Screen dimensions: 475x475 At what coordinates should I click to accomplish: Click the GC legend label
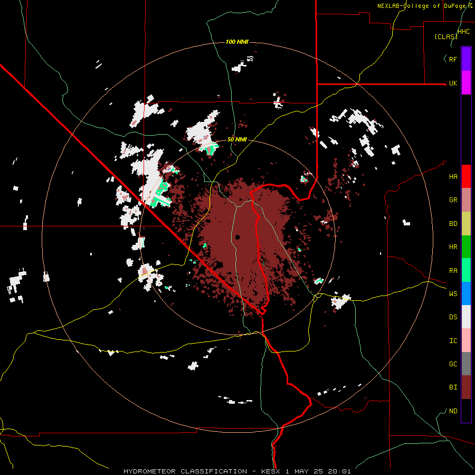pos(453,364)
